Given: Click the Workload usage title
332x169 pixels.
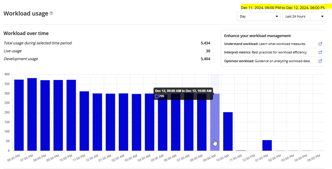Looking at the screenshot, I should point(26,13).
